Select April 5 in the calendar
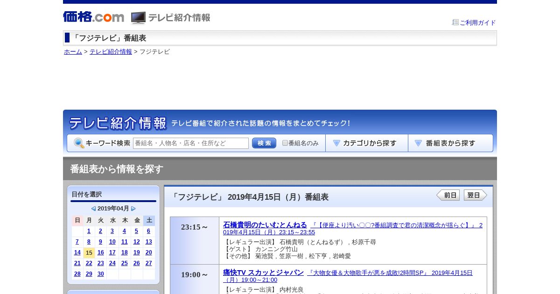 136,231
